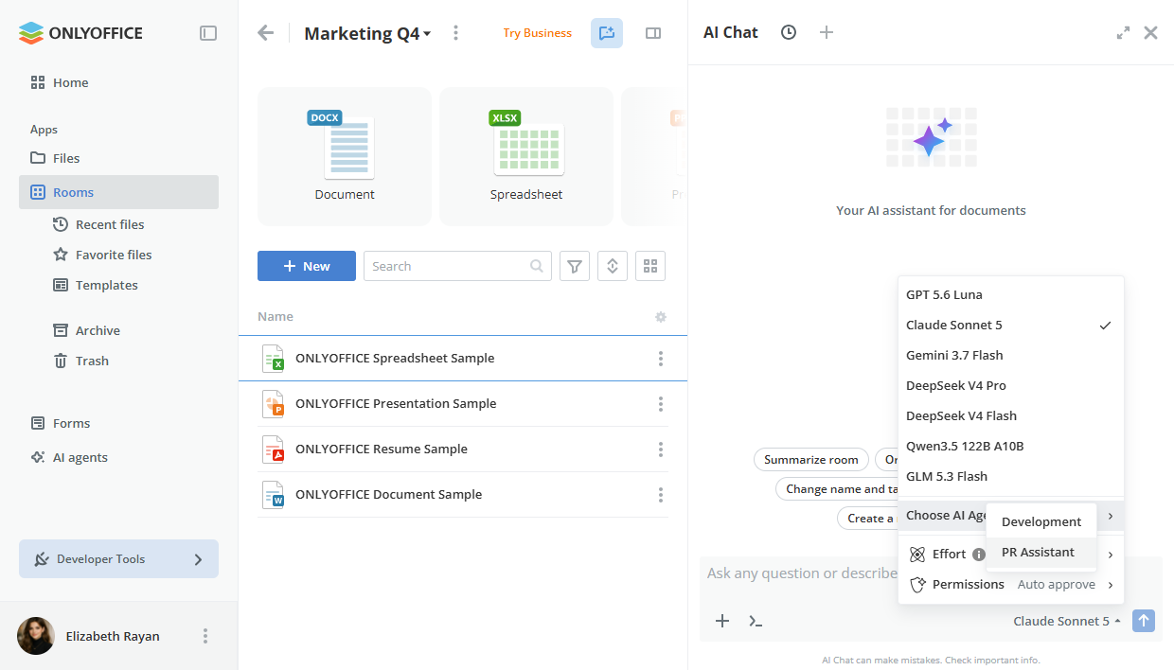
Task: Toggle the info panel icon
Action: pos(653,33)
